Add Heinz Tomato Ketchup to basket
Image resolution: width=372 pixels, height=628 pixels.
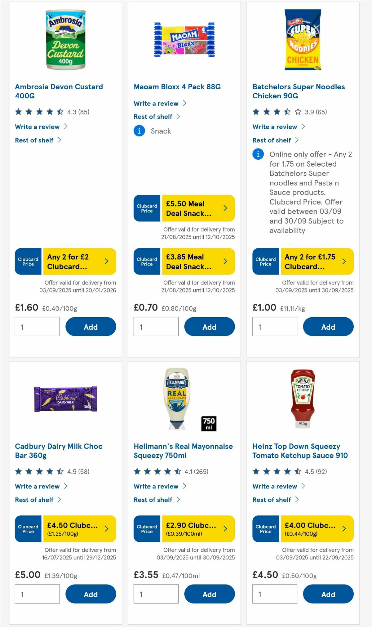[328, 594]
